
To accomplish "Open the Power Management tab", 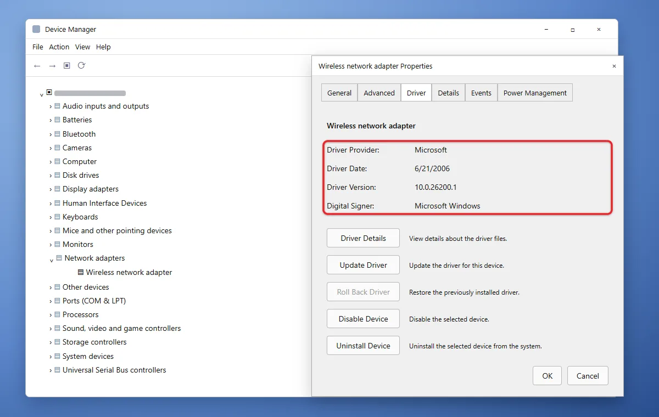I will pos(535,93).
